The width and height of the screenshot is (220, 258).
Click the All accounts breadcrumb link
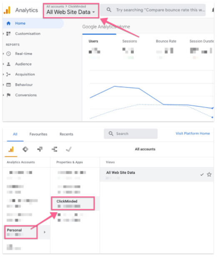pyautogui.click(x=55, y=6)
